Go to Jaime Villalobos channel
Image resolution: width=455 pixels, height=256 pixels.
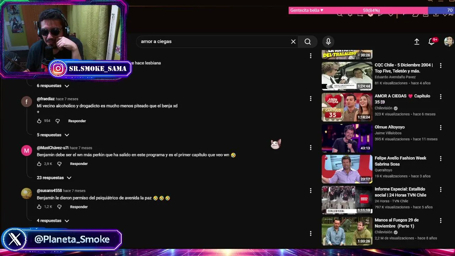click(x=388, y=133)
